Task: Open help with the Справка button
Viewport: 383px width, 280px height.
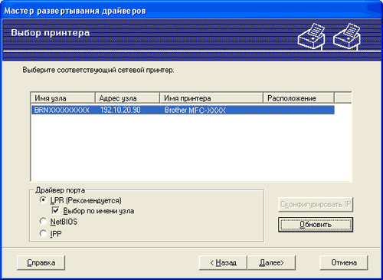Action: coord(41,262)
